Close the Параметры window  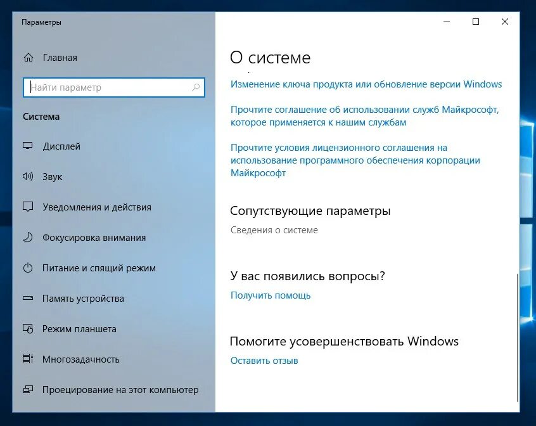point(504,22)
